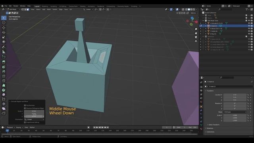
Task: Switch to the UV Editing workspace tab
Action: [x=63, y=6]
